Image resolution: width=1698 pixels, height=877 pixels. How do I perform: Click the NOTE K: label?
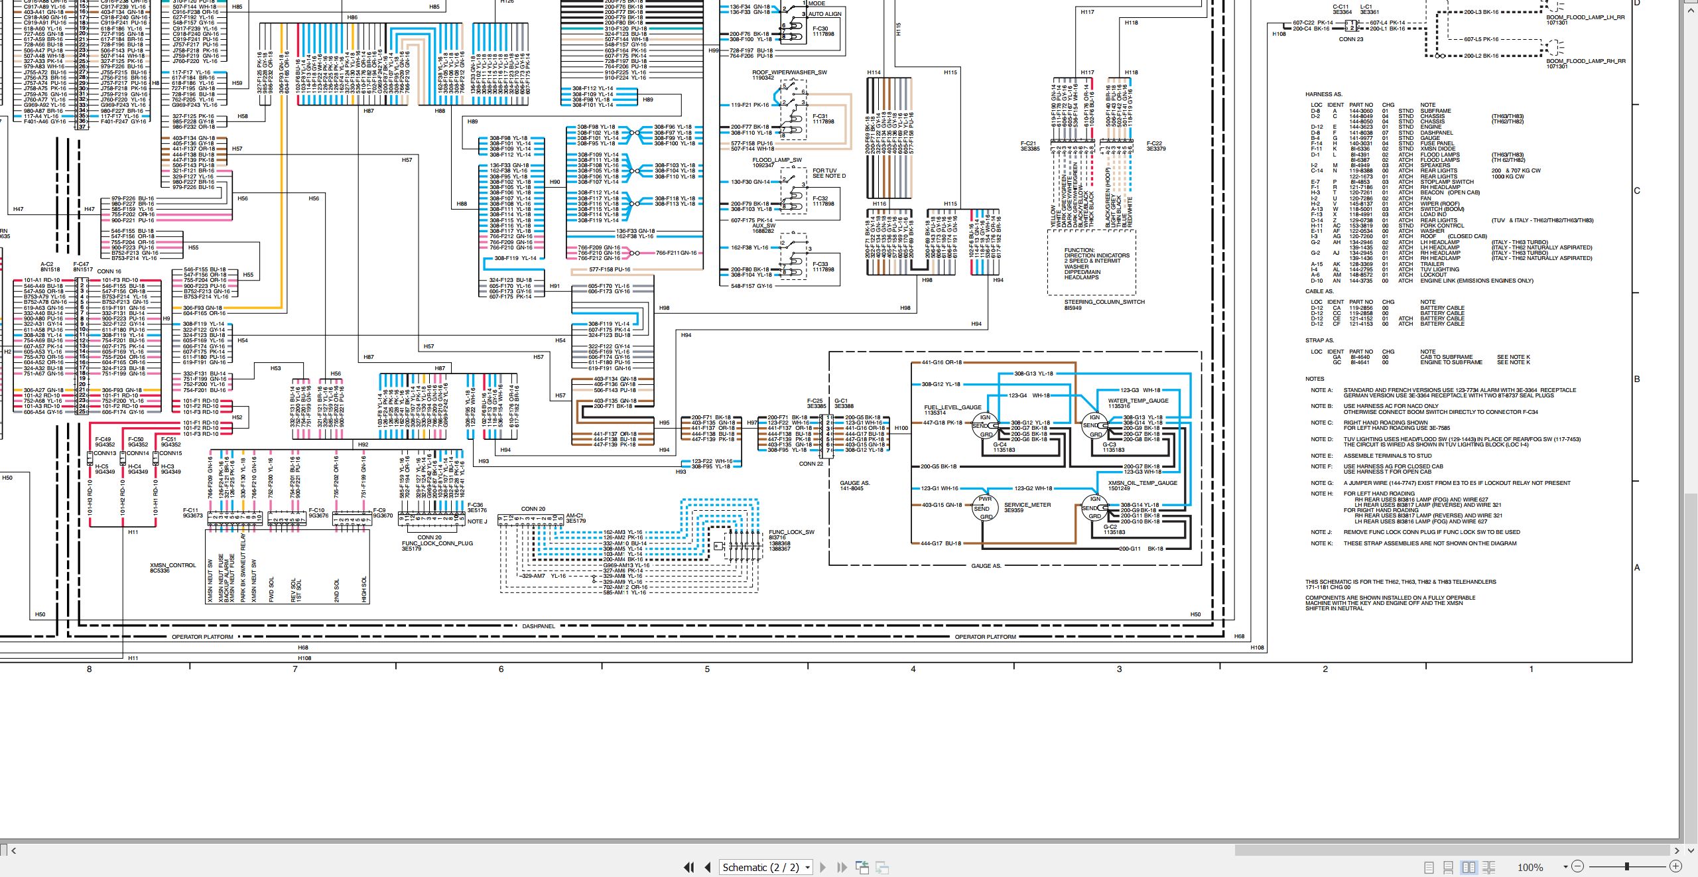[x=1321, y=543]
